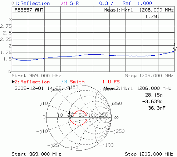
Task: Click the y-axis label '2.75'
Action: (x=6, y=26)
